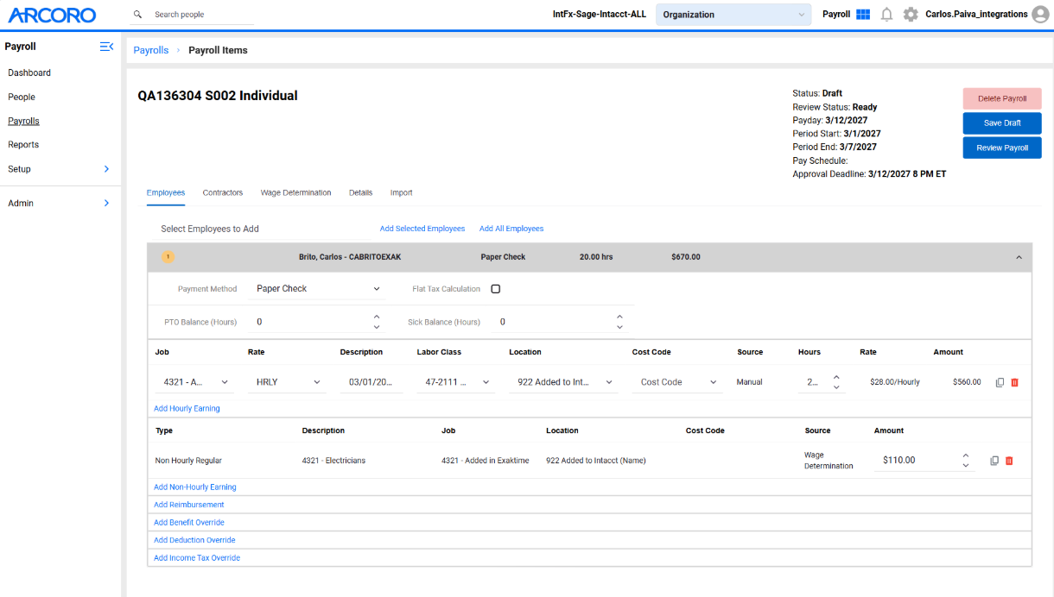Open the Cost Code dropdown

coord(678,382)
